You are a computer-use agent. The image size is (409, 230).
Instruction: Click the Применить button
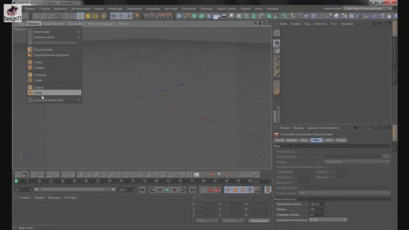(259, 220)
